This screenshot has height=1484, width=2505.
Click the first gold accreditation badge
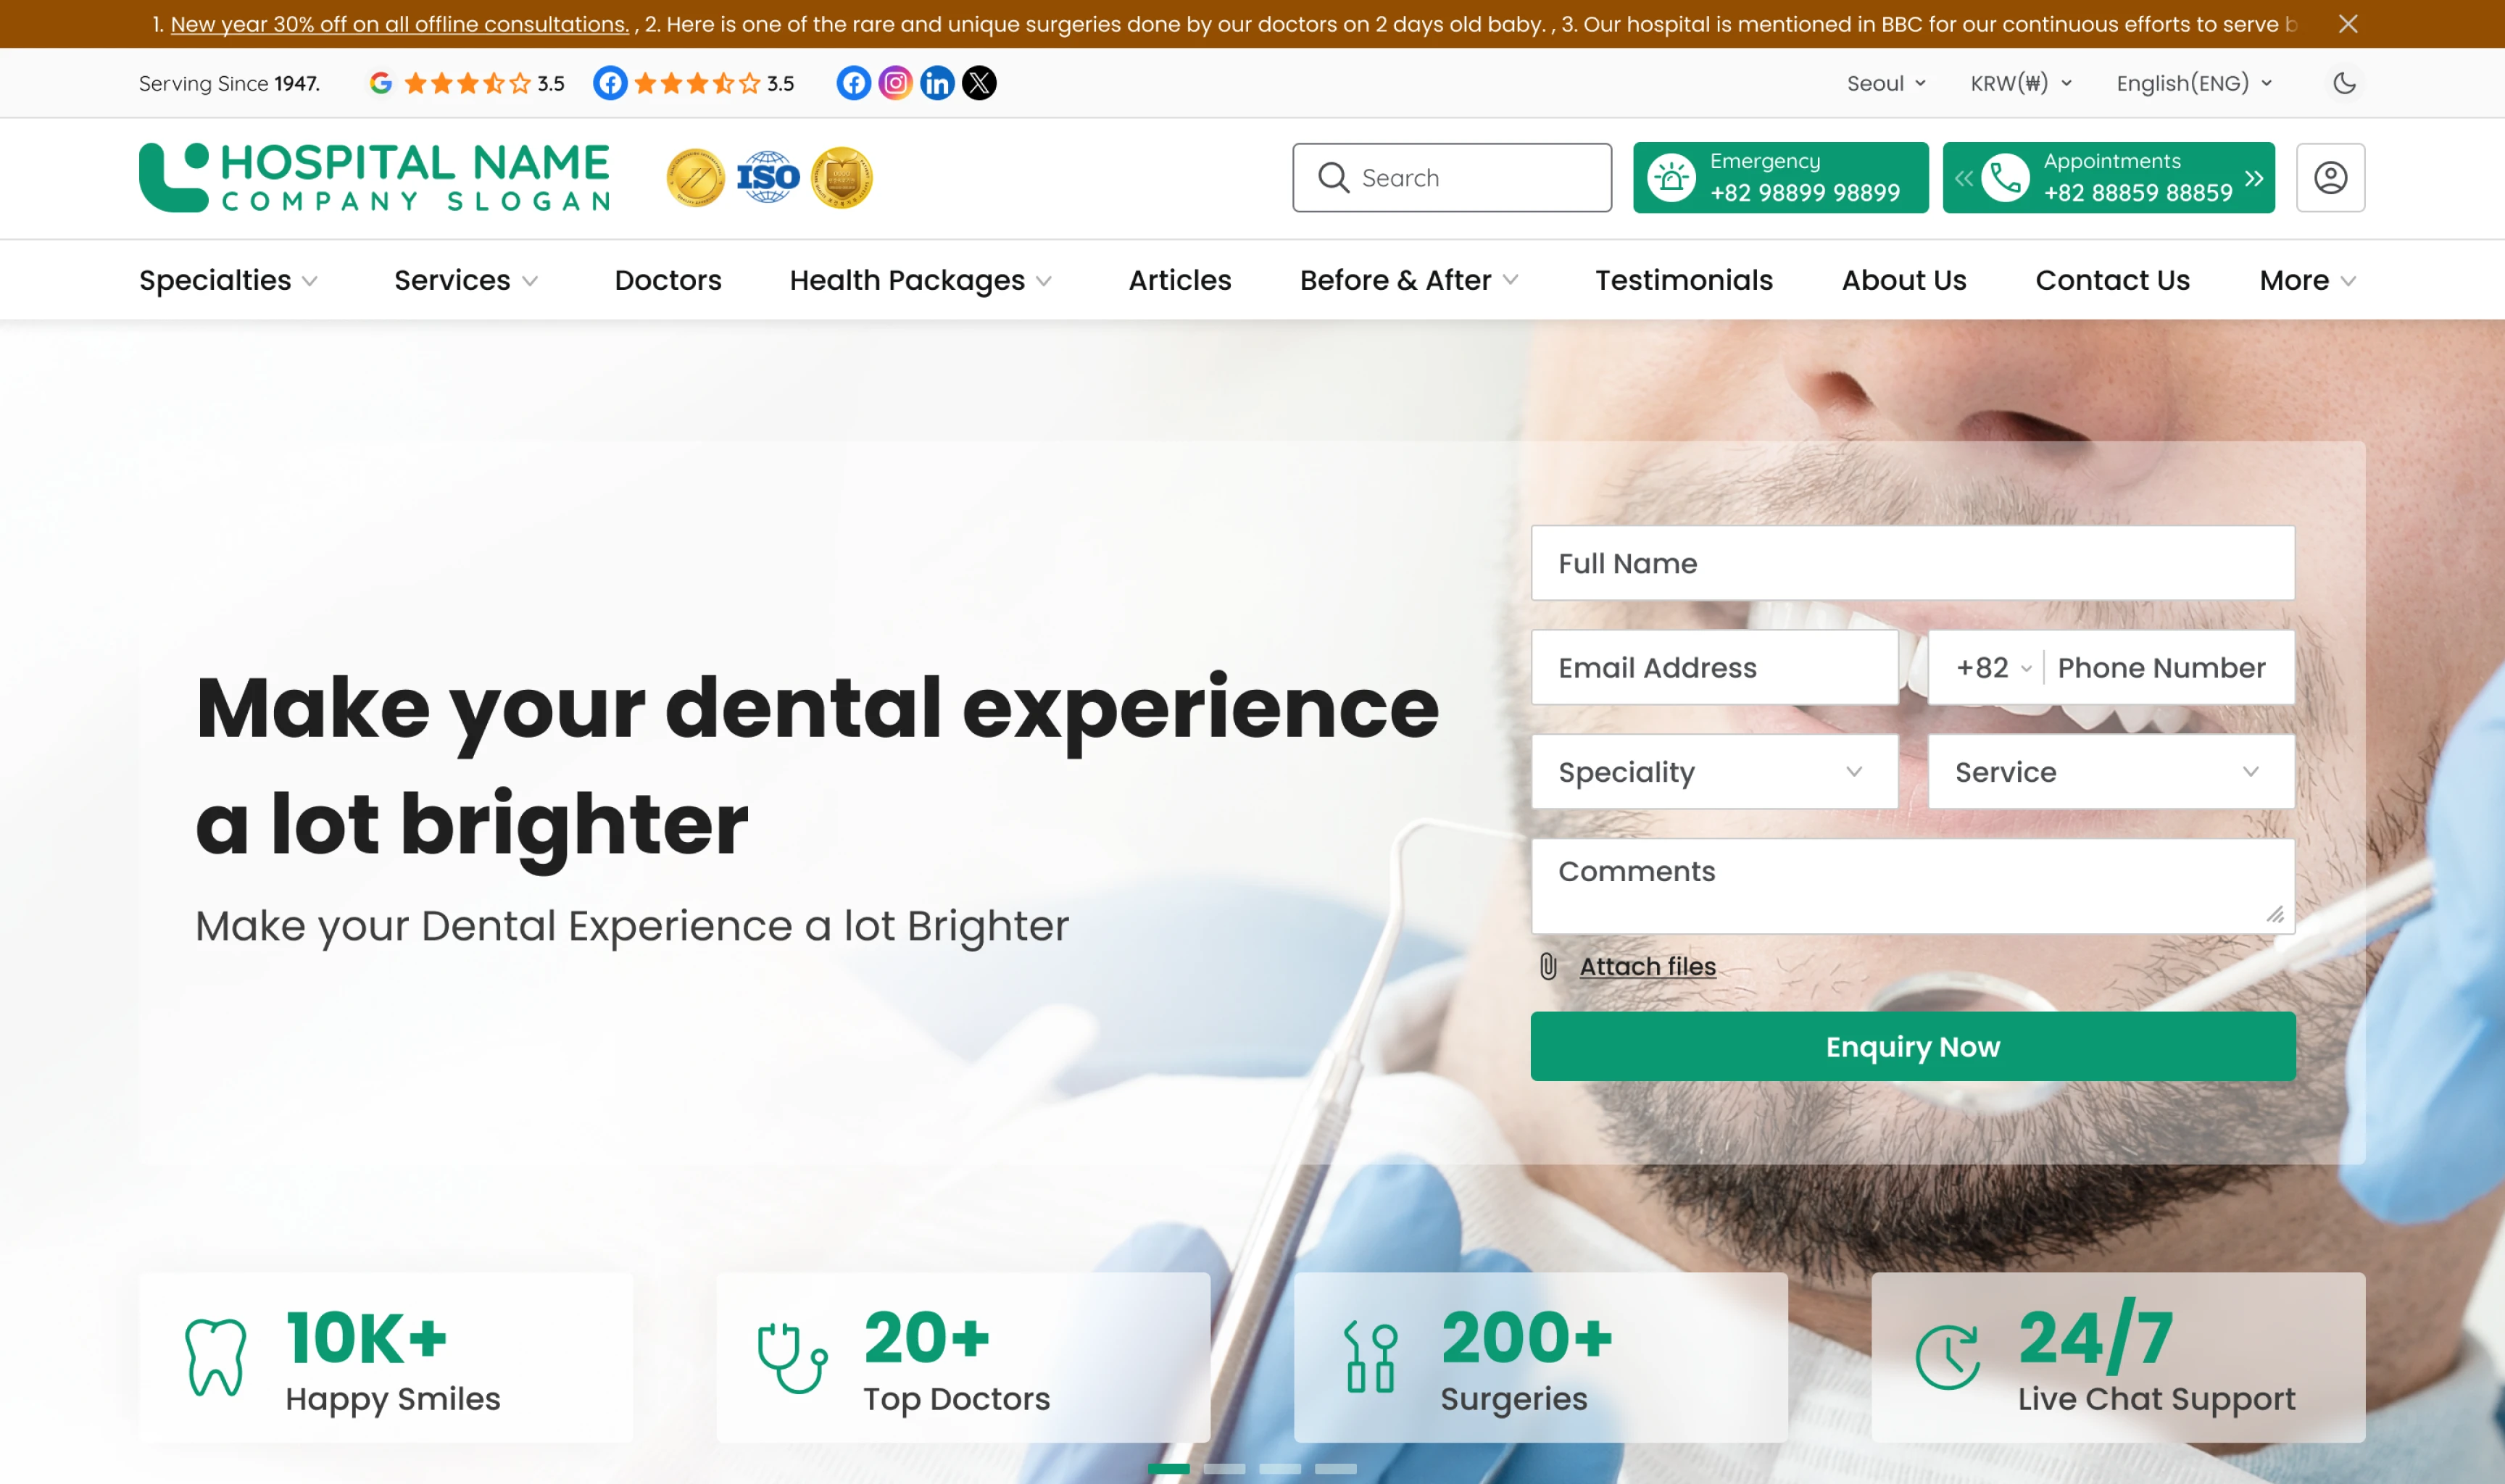695,177
